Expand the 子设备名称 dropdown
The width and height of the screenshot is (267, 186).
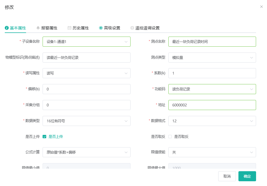pyautogui.click(x=87, y=42)
